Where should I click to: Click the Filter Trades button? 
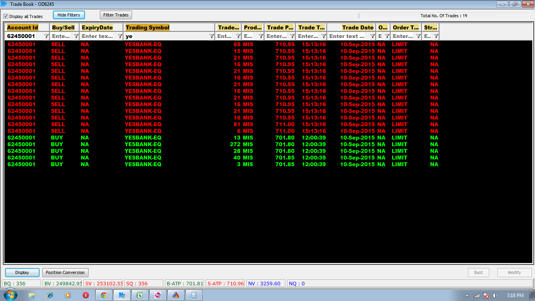(116, 15)
